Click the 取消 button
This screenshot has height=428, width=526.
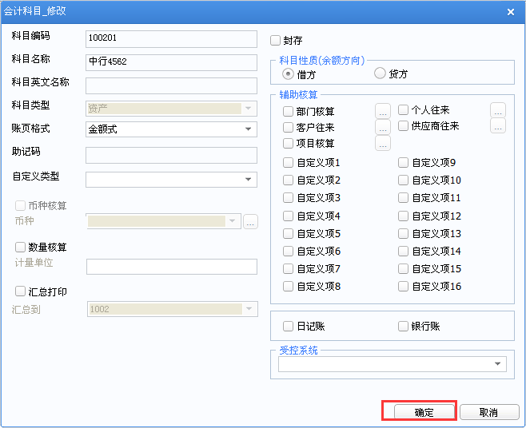click(x=488, y=412)
